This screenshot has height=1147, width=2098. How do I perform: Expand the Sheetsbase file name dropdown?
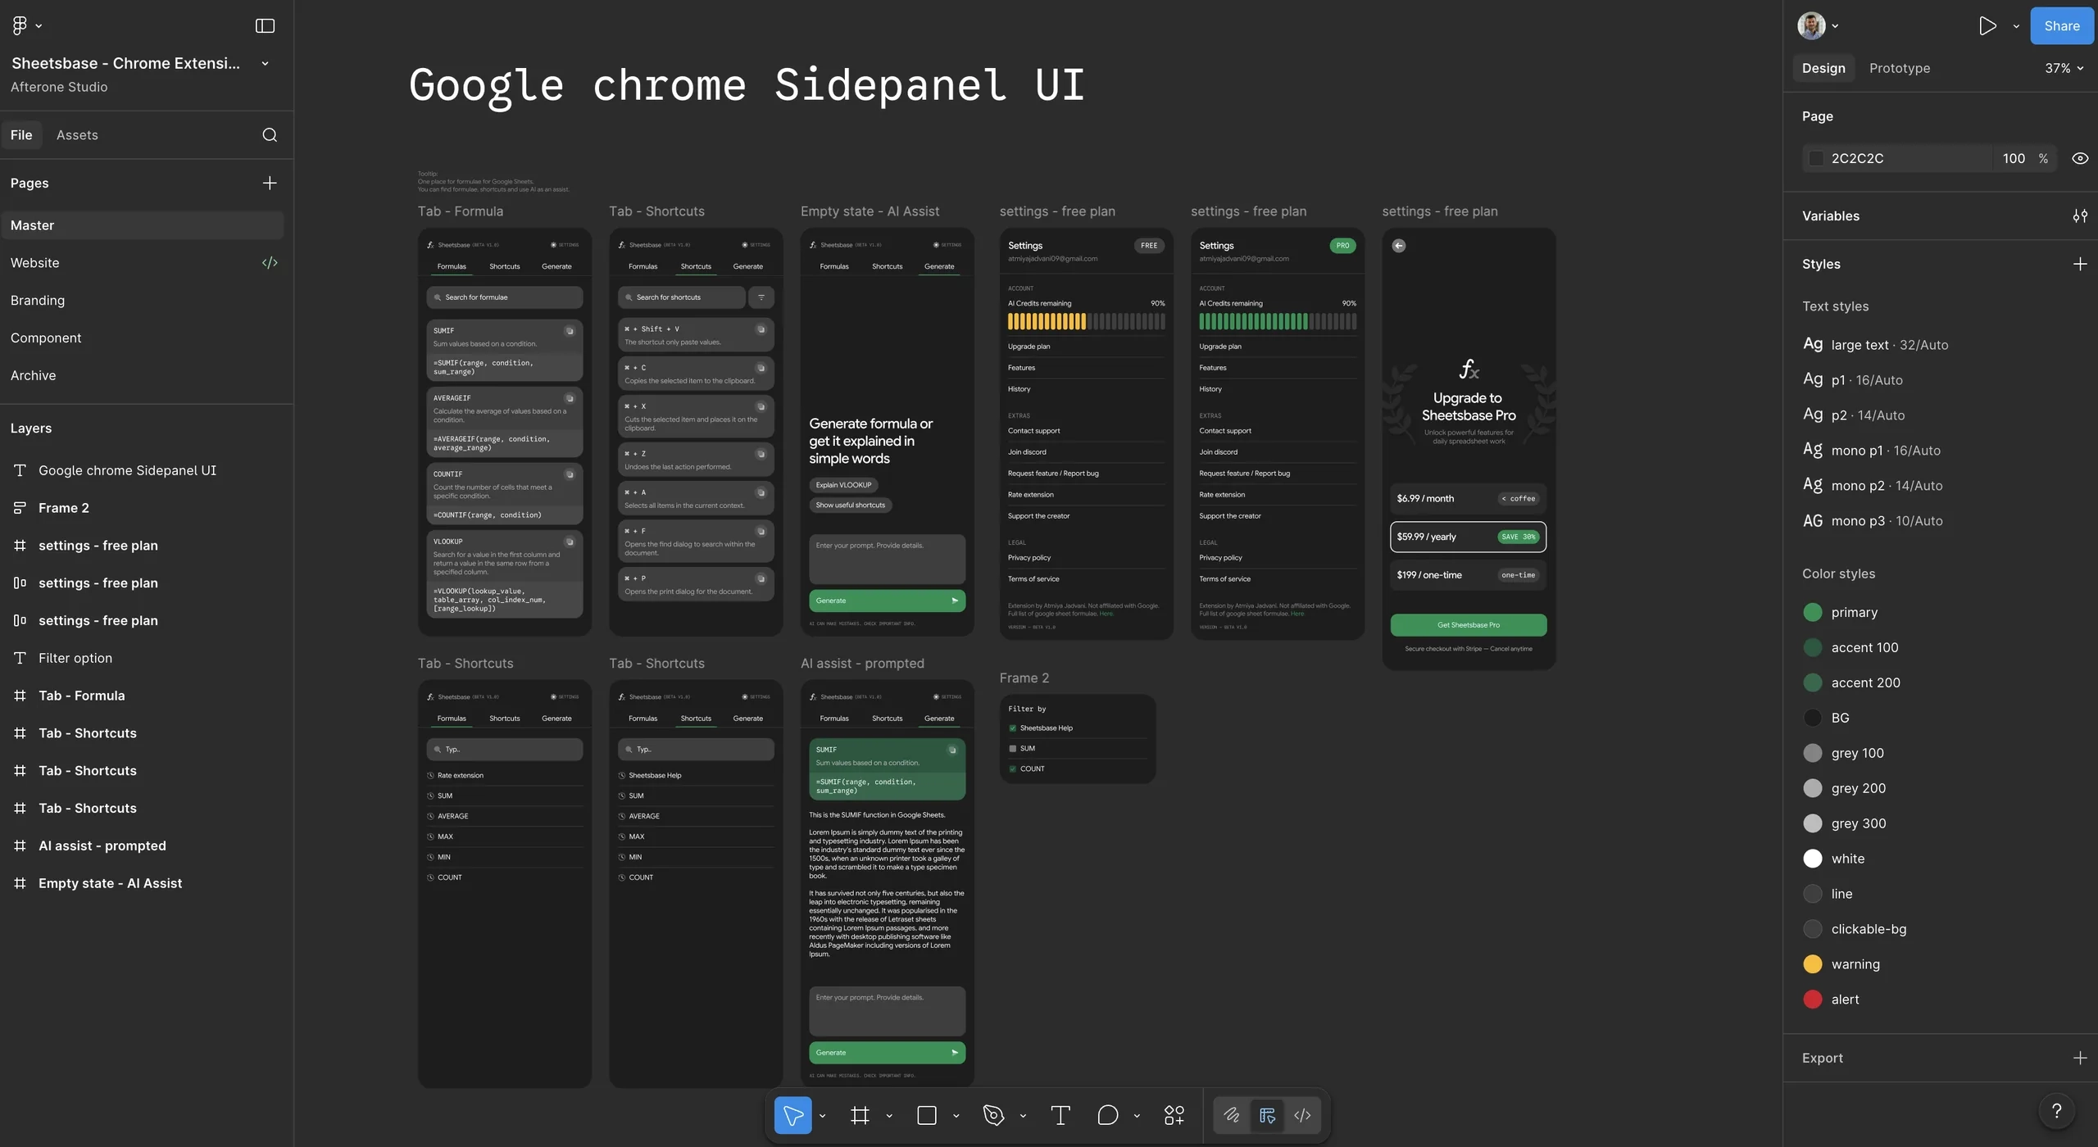(x=263, y=62)
